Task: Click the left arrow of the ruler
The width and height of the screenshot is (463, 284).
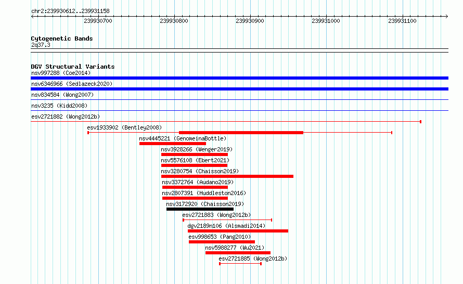Action: [x=32, y=17]
